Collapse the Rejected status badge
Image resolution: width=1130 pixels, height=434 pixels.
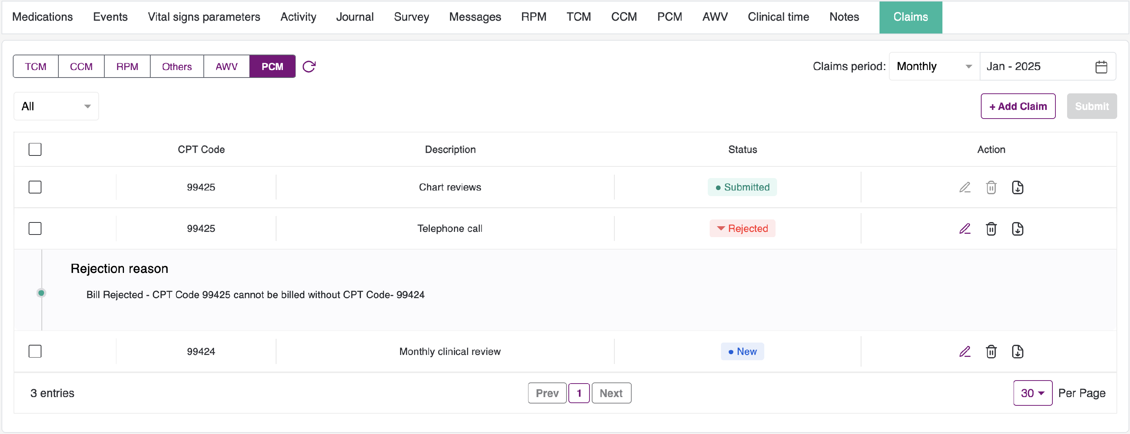[742, 228]
